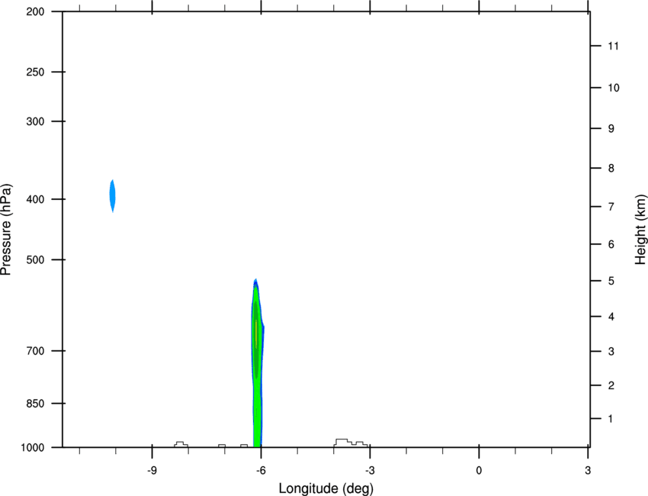Select the 200 pressure tick label

coord(35,11)
